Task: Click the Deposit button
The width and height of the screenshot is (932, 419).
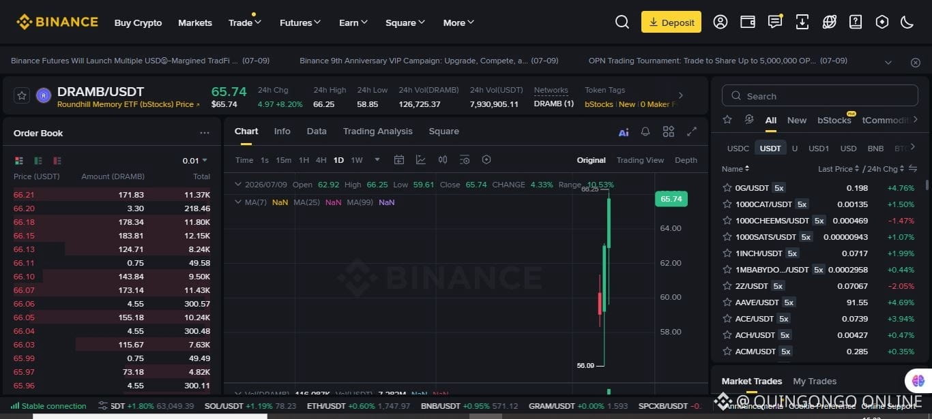Action: [671, 22]
